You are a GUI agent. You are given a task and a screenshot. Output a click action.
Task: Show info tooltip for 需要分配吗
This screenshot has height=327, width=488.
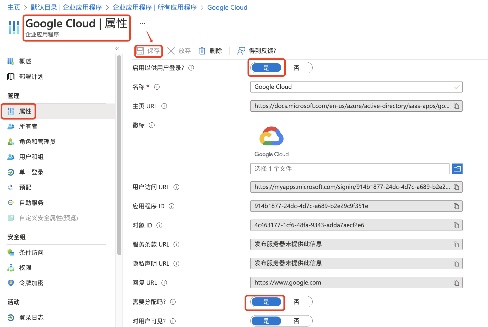(x=173, y=302)
